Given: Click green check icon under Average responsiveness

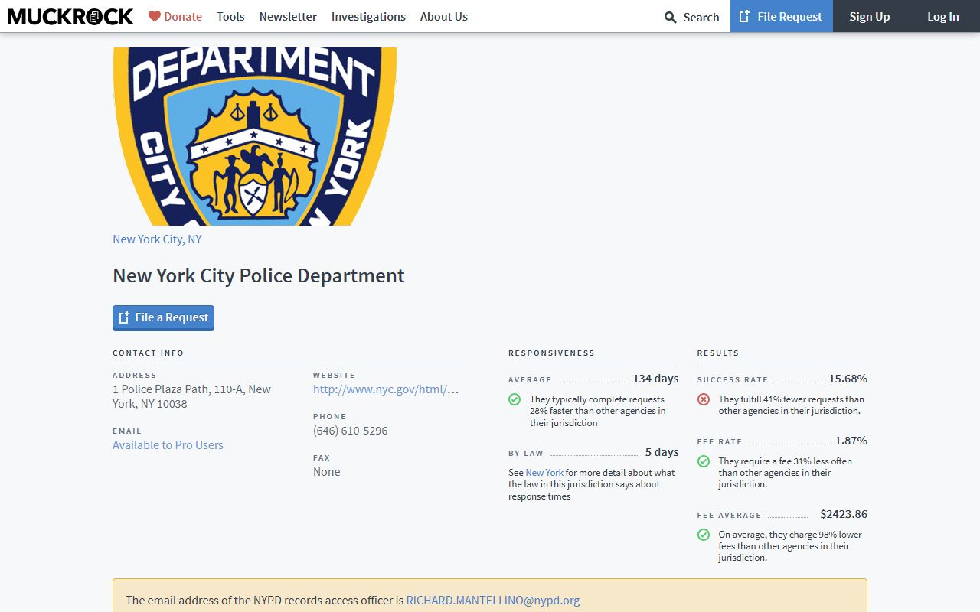Looking at the screenshot, I should 514,399.
